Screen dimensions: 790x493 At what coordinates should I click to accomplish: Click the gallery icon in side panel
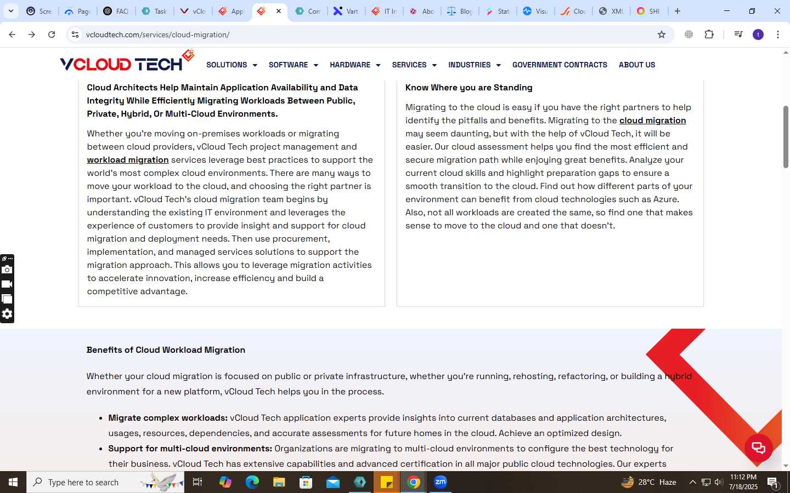point(7,299)
